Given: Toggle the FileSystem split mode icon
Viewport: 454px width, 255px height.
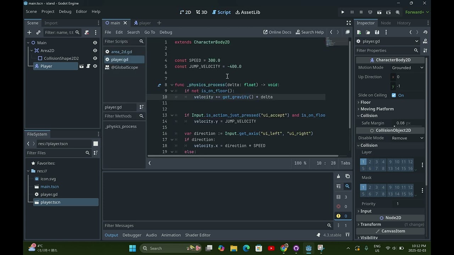Looking at the screenshot, I should point(95,143).
